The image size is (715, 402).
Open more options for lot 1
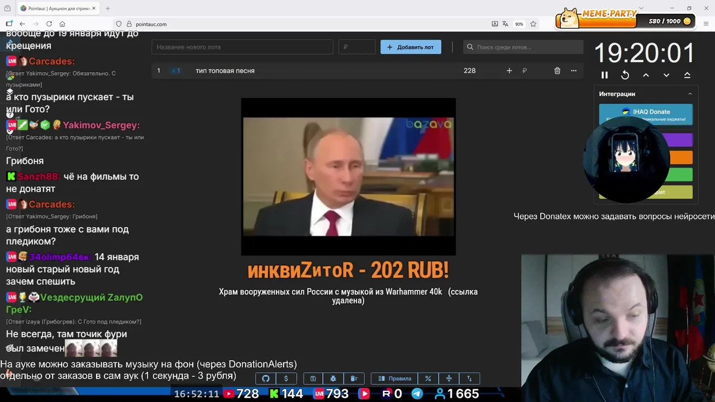coord(573,70)
